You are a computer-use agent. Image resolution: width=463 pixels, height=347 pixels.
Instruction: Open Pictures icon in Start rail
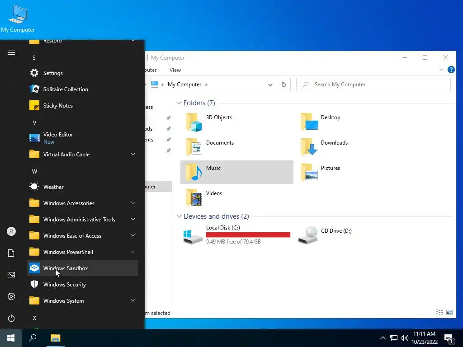(x=11, y=275)
